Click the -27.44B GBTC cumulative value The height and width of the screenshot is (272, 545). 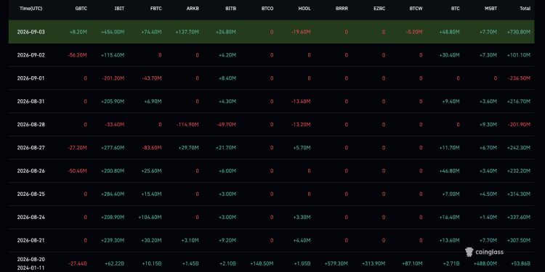(78, 264)
